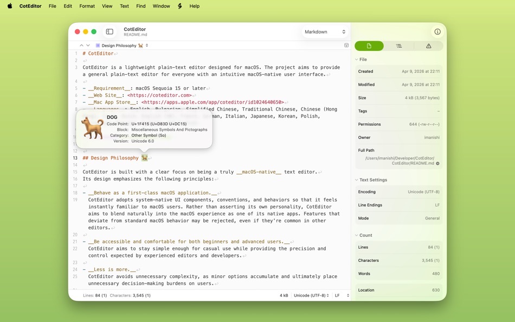Open the Text menu
The height and width of the screenshot is (322, 515).
point(124,6)
